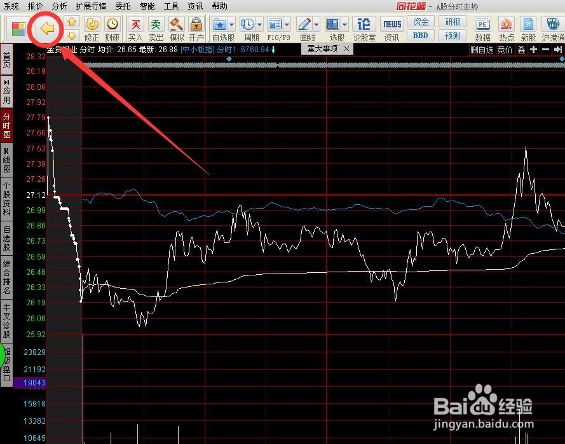The height and width of the screenshot is (444, 565).
Task: Click the plus zoom-in icon
Action: pos(534,50)
